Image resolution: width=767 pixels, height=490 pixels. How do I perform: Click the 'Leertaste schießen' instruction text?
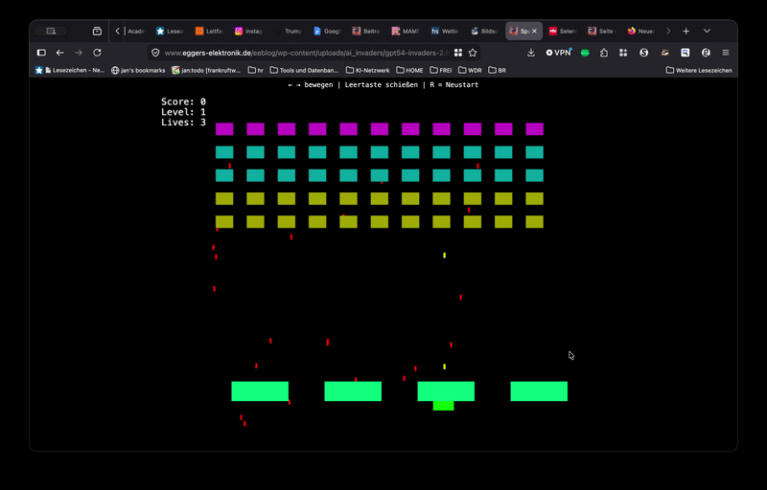pos(381,85)
